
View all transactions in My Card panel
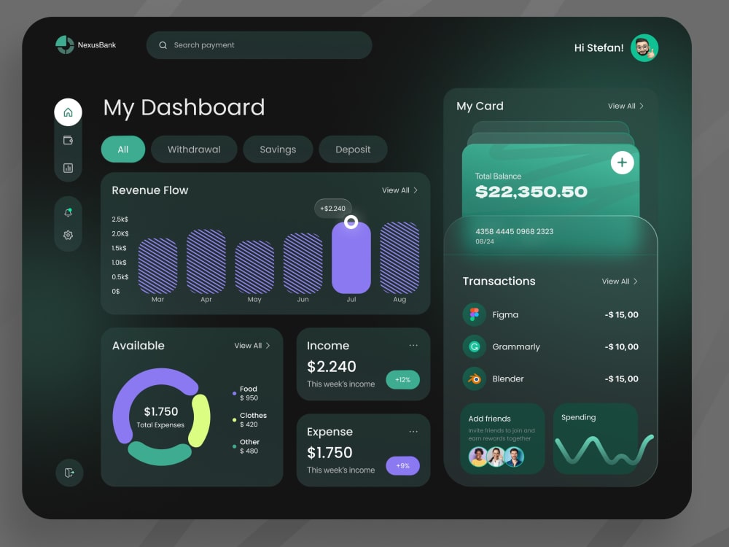(x=619, y=281)
